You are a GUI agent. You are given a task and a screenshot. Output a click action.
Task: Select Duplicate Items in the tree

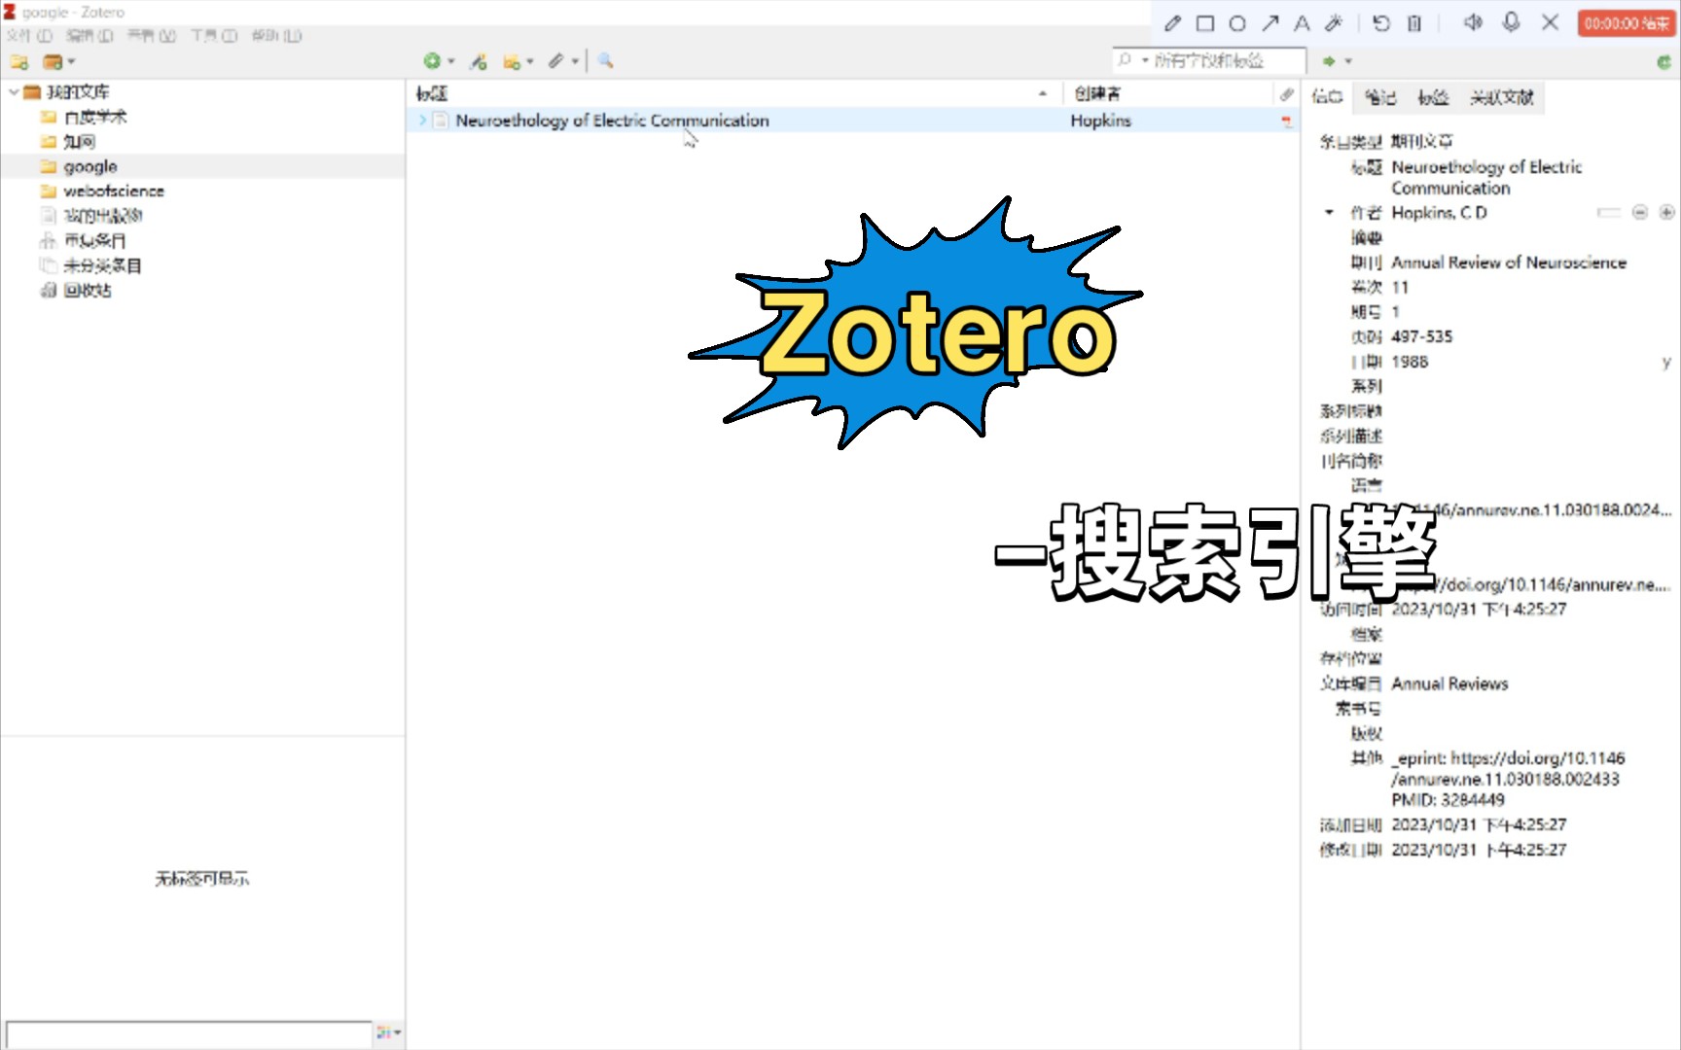[x=95, y=241]
